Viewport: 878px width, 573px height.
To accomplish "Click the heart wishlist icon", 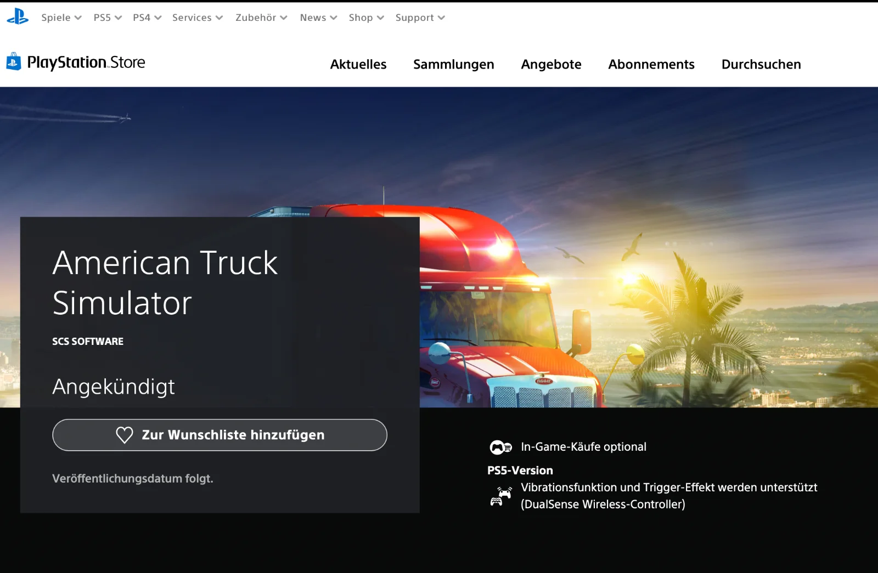I will click(x=125, y=435).
